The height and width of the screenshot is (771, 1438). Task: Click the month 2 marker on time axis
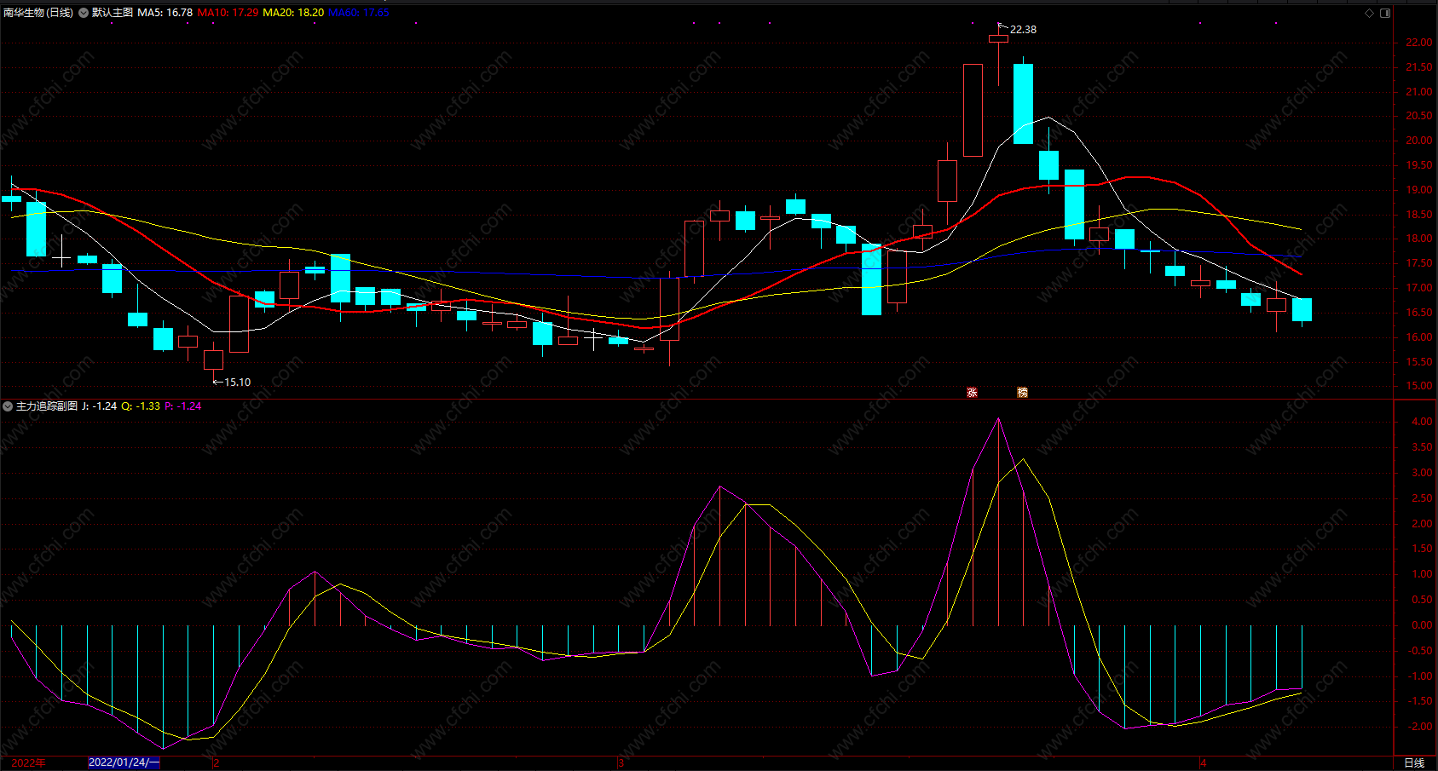217,762
